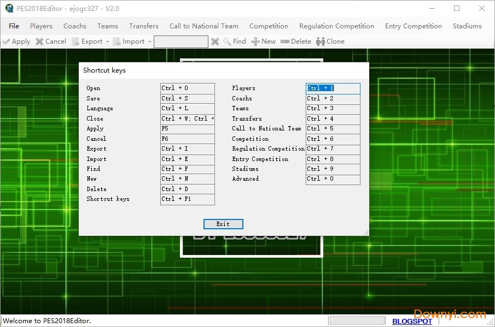The height and width of the screenshot is (327, 495).
Task: Switch to the Transfers tab
Action: tap(144, 26)
